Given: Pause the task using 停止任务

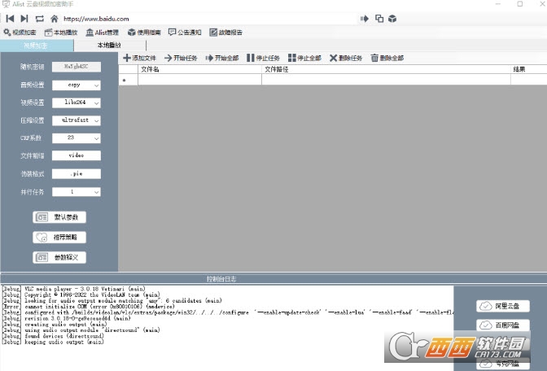Looking at the screenshot, I should click(263, 58).
